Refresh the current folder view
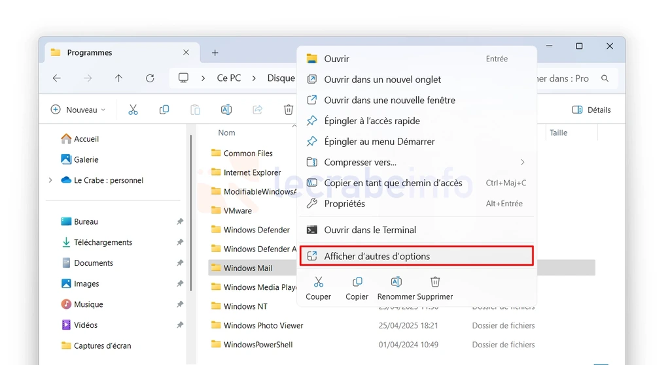Image resolution: width=670 pixels, height=365 pixels. pos(150,78)
